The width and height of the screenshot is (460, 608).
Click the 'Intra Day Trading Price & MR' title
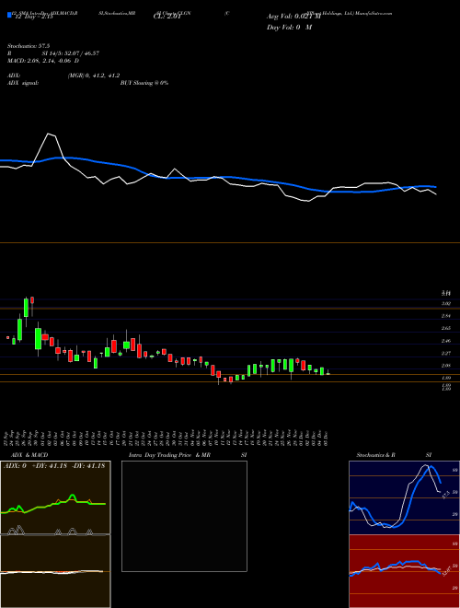(x=169, y=455)
